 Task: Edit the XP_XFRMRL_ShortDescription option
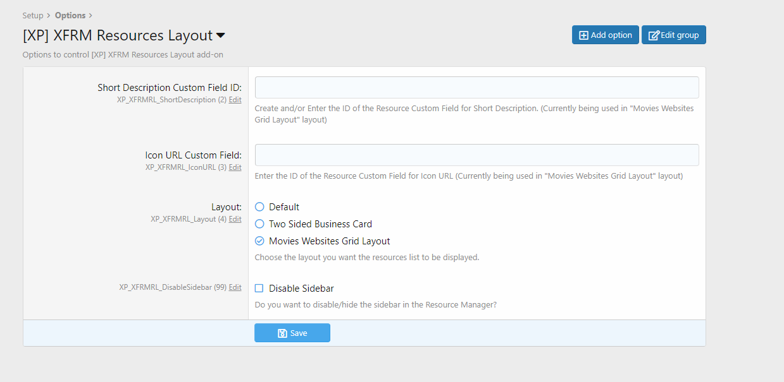coord(235,100)
